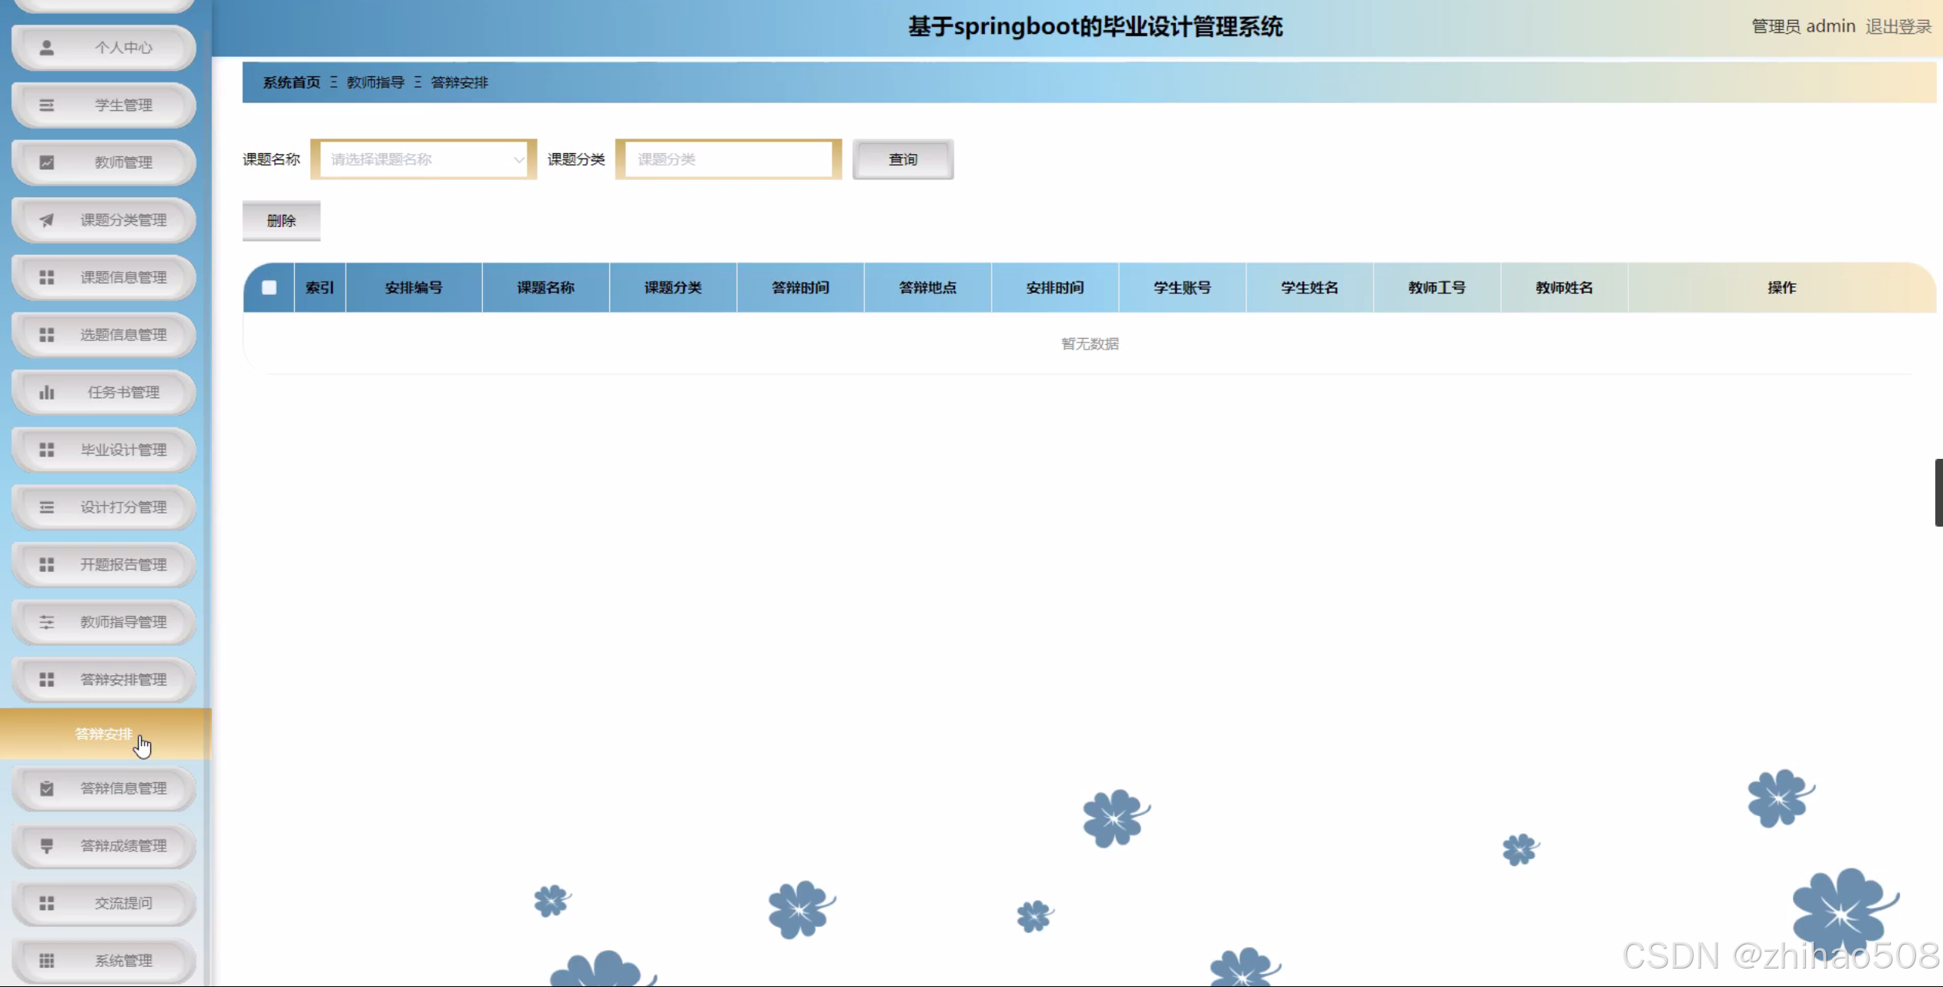Click the 系统首页 breadcrumb link
The height and width of the screenshot is (987, 1943).
click(291, 82)
